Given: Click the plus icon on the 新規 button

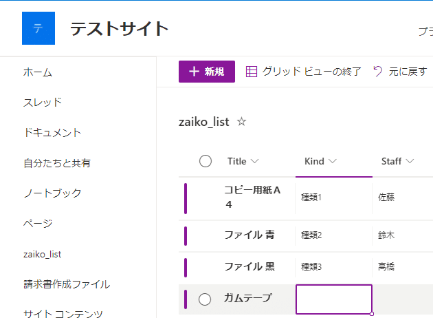Looking at the screenshot, I should pos(194,72).
